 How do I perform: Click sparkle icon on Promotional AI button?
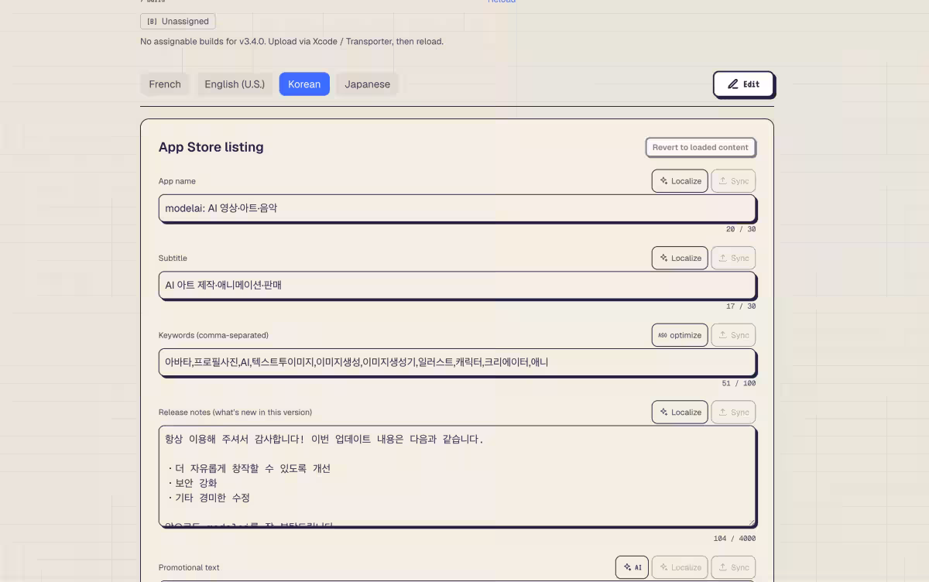click(x=628, y=567)
